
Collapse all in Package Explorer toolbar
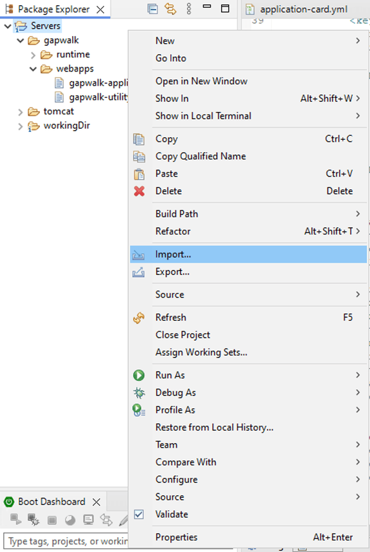tap(152, 9)
